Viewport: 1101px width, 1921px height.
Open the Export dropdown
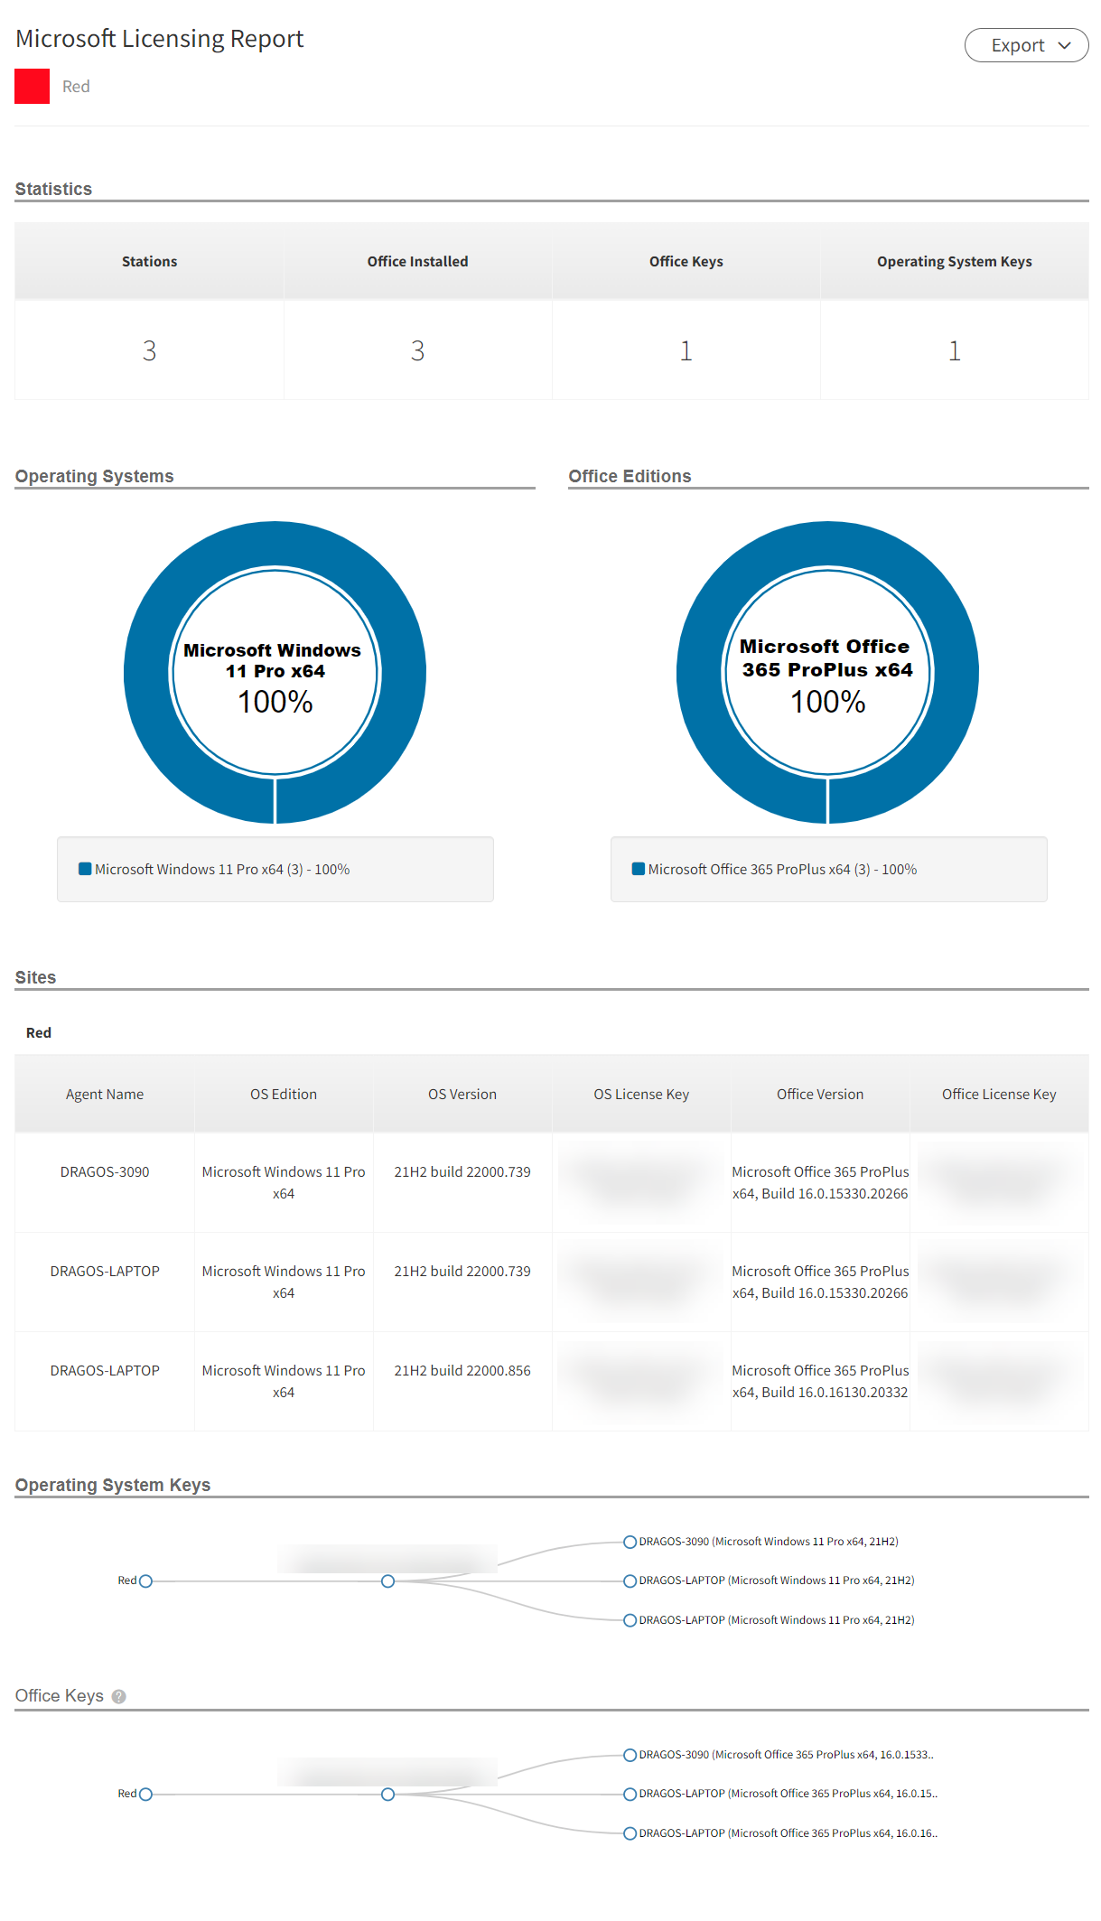pos(1026,45)
